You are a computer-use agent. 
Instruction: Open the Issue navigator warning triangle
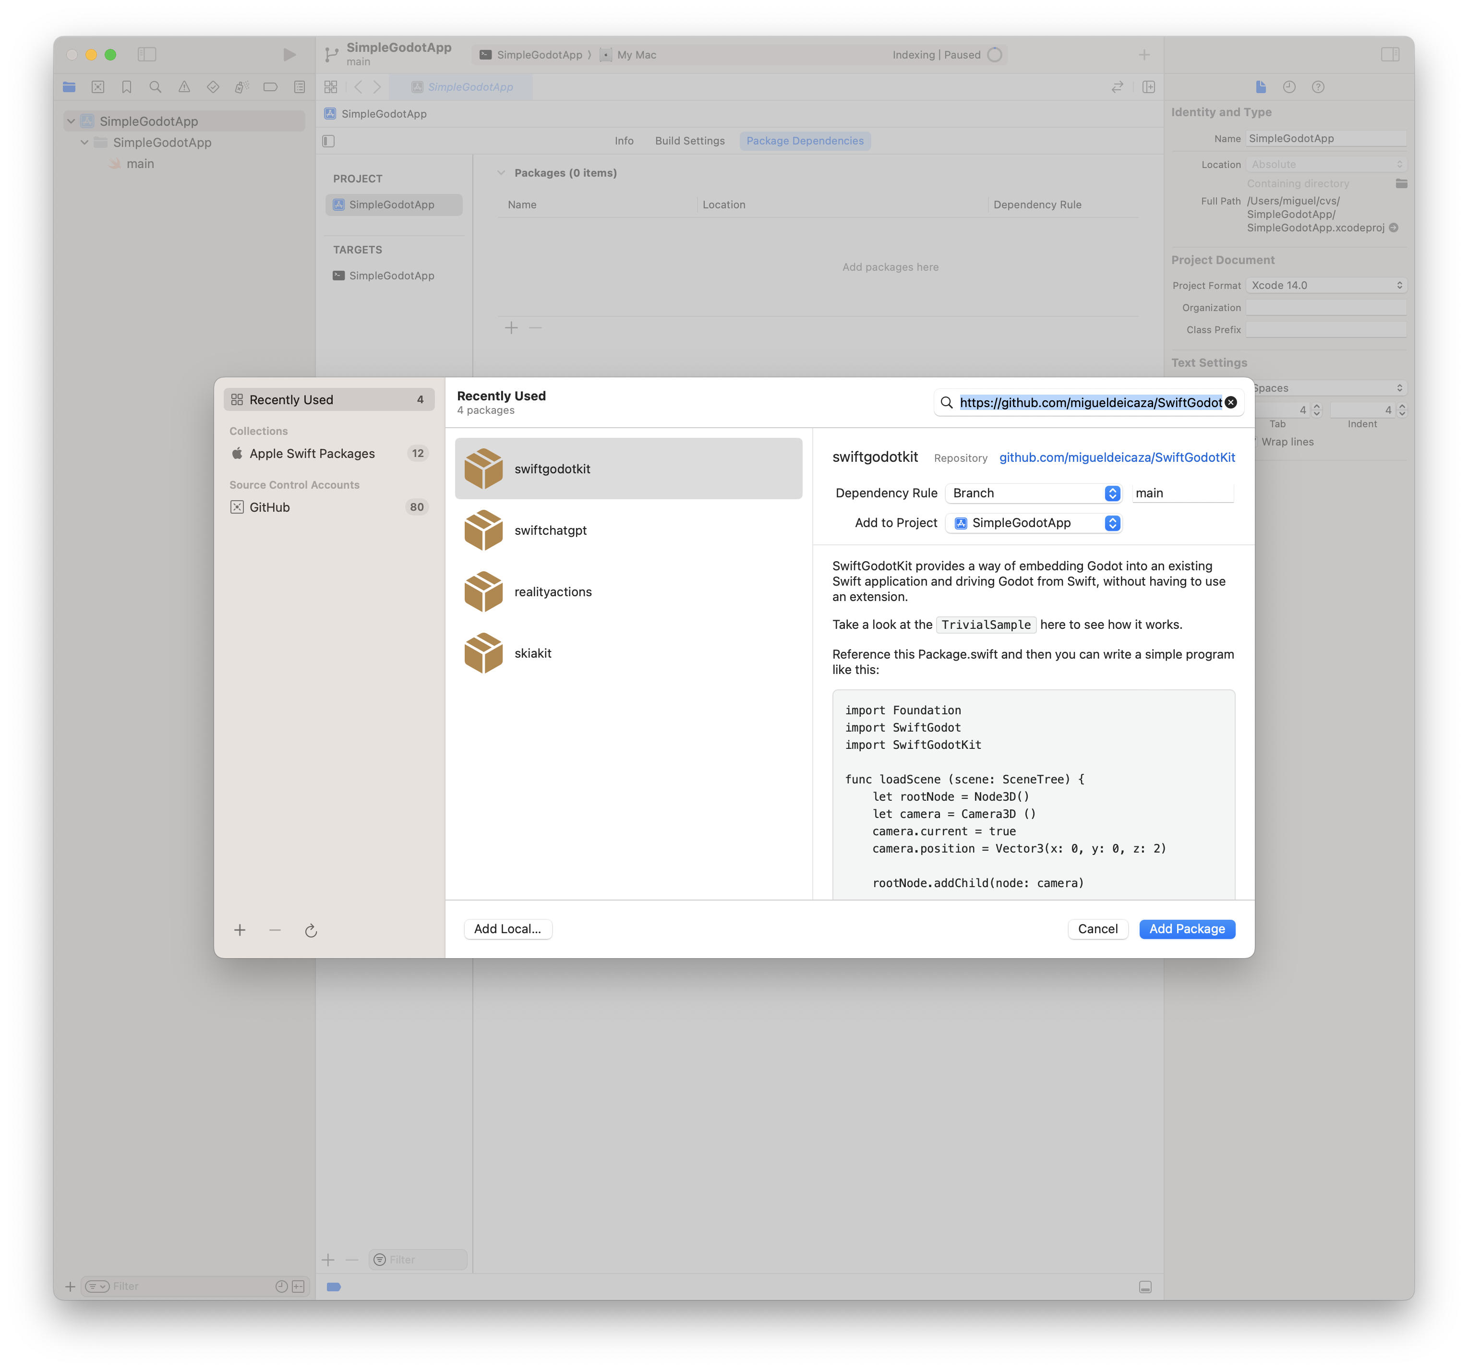(x=184, y=86)
